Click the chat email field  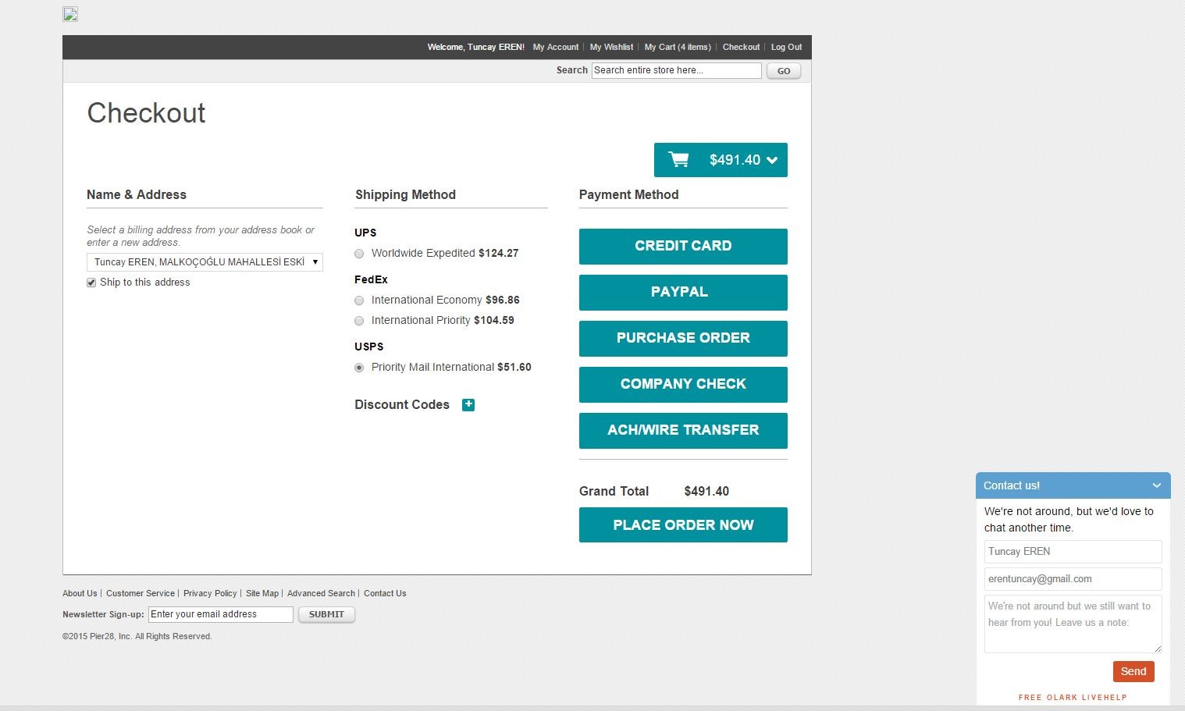point(1073,579)
